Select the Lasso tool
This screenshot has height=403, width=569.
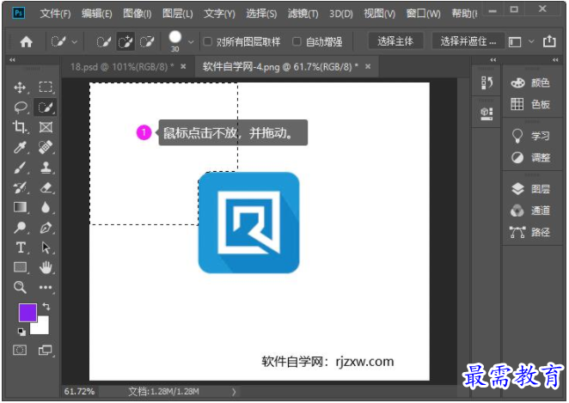(21, 107)
